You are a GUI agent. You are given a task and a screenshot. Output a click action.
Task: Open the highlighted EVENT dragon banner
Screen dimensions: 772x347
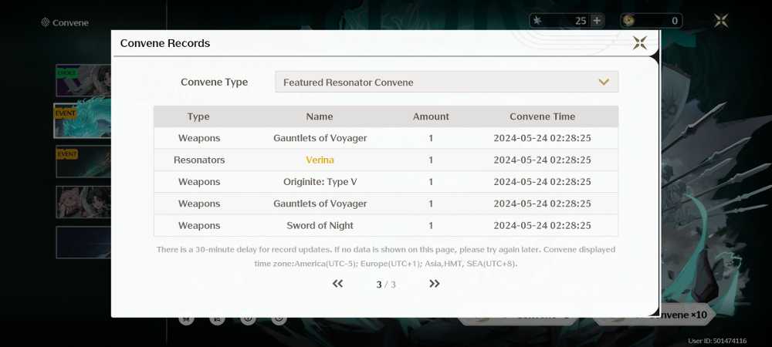coord(83,121)
